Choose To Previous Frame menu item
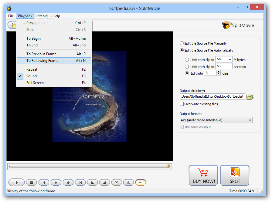Viewport: 272px width, 202px height. point(54,54)
